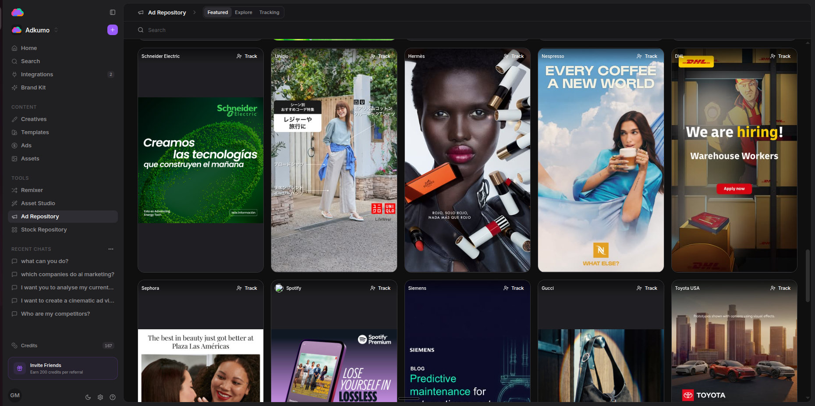Click the ad grid vertical scrollbar thumb
The width and height of the screenshot is (815, 406).
click(808, 275)
